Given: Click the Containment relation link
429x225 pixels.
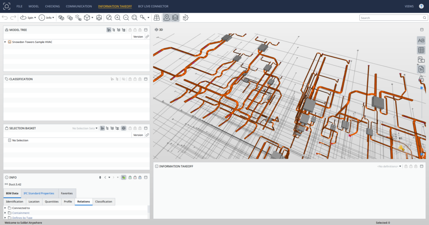Looking at the screenshot, I should [21, 213].
